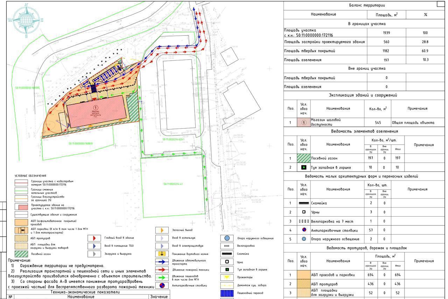The height and width of the screenshot is (299, 448).
Task: Click the electrical room entrance legend symbol
Action: pos(162,246)
